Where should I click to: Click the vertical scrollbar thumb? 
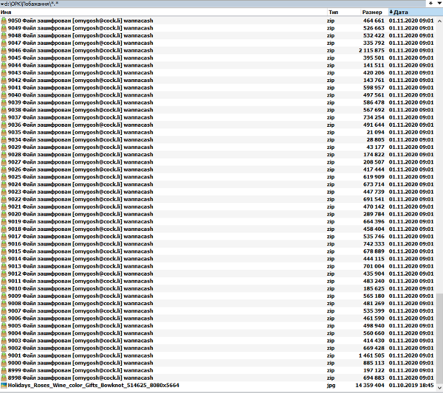pyautogui.click(x=439, y=338)
